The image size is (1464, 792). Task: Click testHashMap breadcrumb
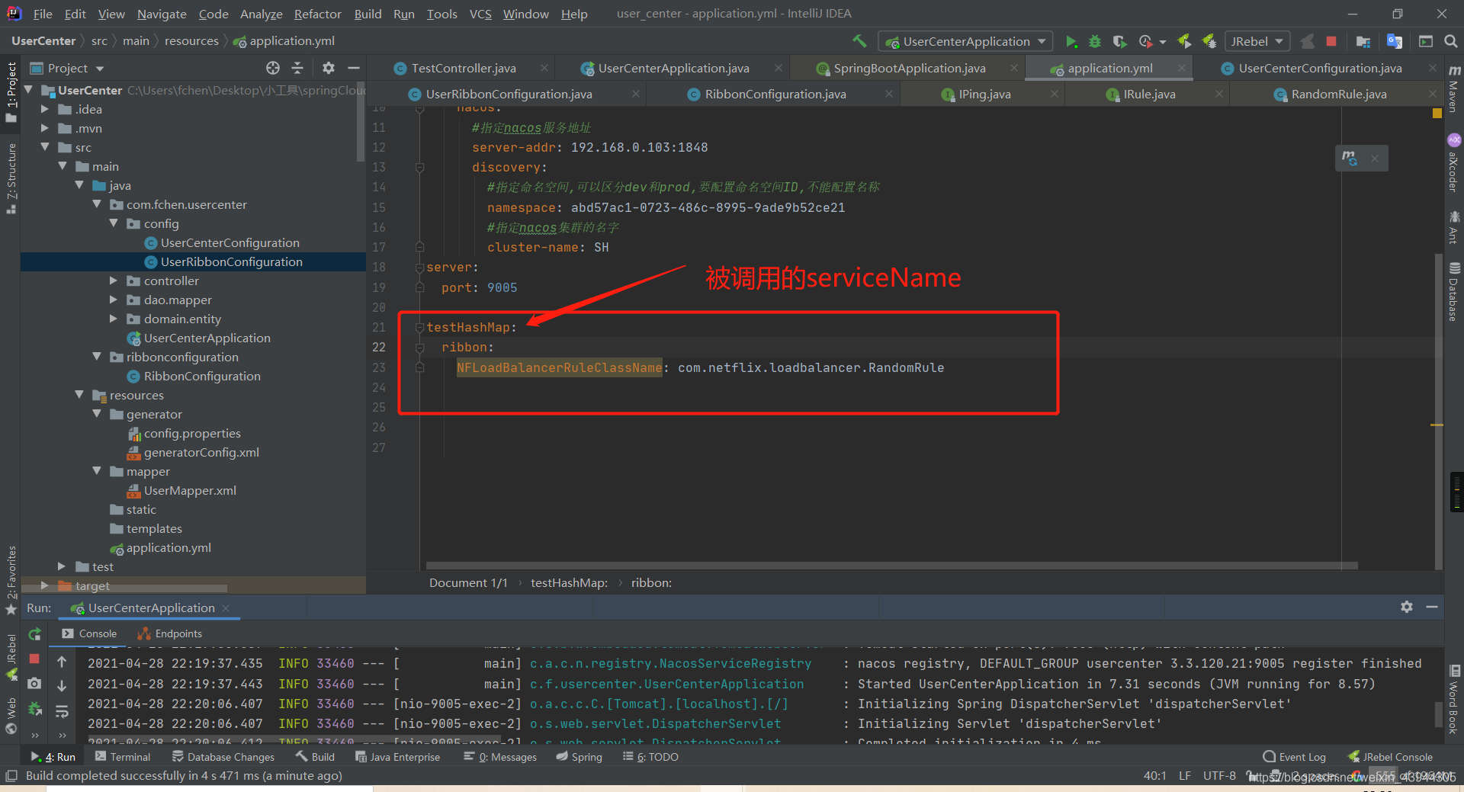tap(569, 583)
